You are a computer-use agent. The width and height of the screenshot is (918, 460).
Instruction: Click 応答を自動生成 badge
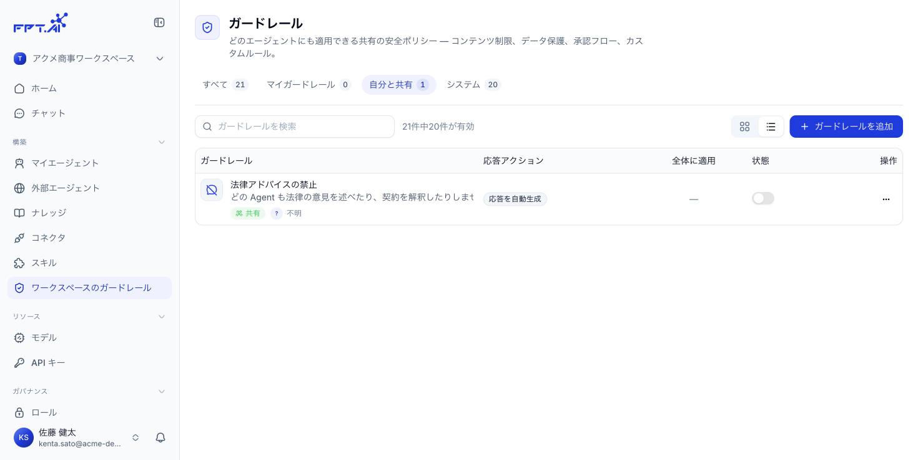coord(515,199)
